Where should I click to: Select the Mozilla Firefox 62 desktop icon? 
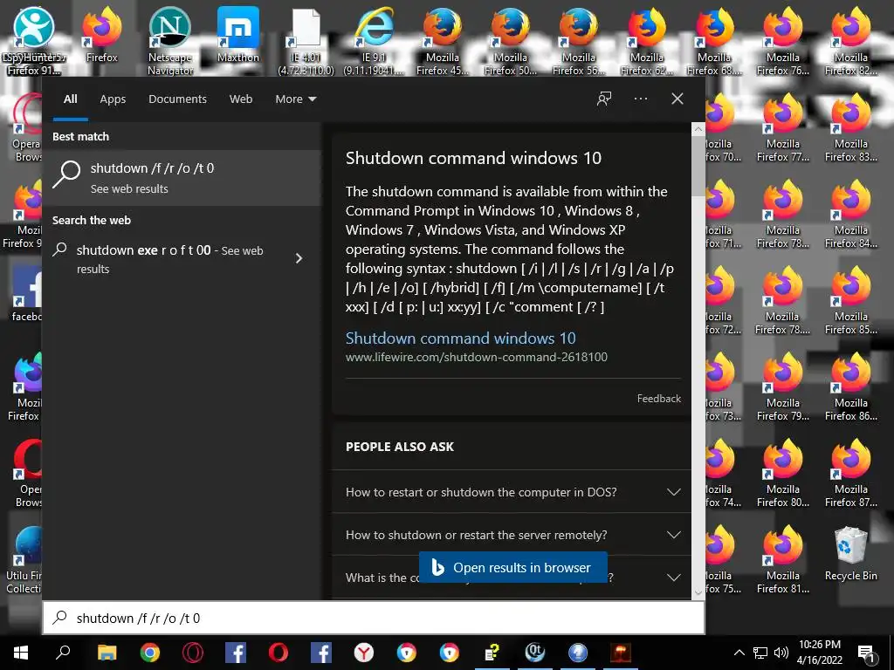click(x=647, y=42)
